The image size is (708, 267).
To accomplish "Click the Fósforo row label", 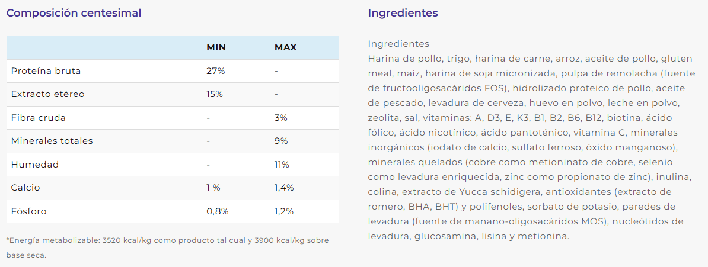I will [28, 211].
